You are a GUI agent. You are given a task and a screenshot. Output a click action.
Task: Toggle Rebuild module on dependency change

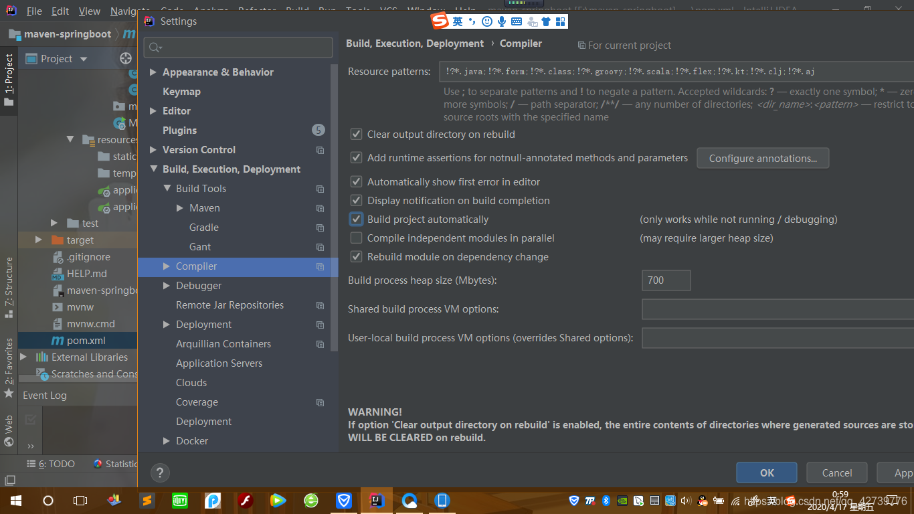[356, 256]
